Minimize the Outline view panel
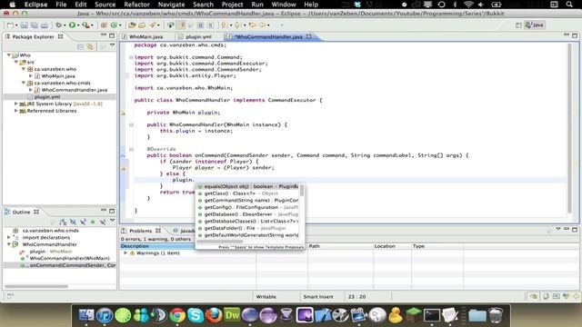582x327 pixels. pyautogui.click(x=104, y=211)
